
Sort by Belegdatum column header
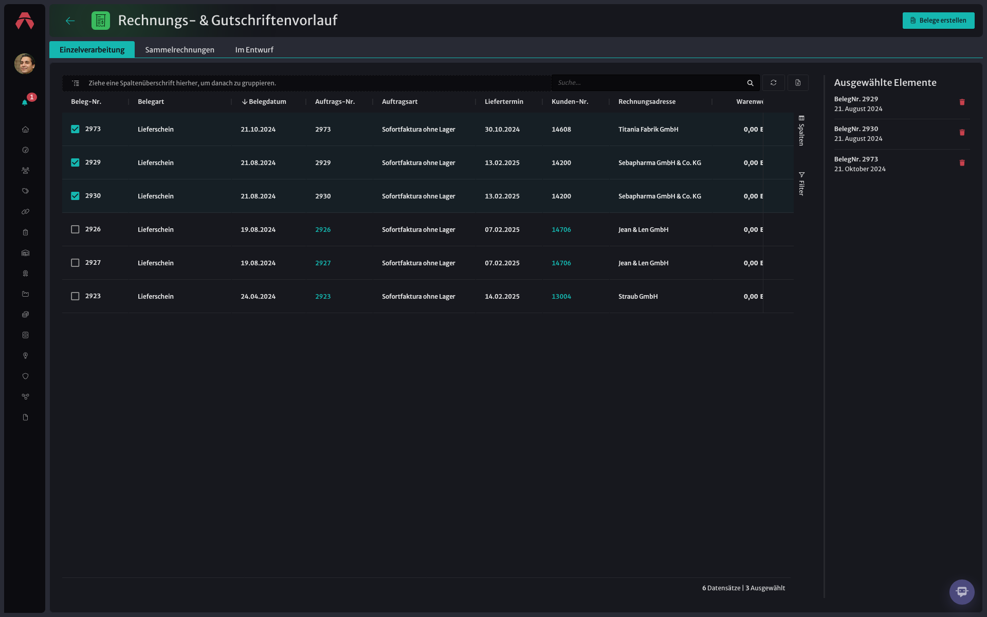(264, 102)
